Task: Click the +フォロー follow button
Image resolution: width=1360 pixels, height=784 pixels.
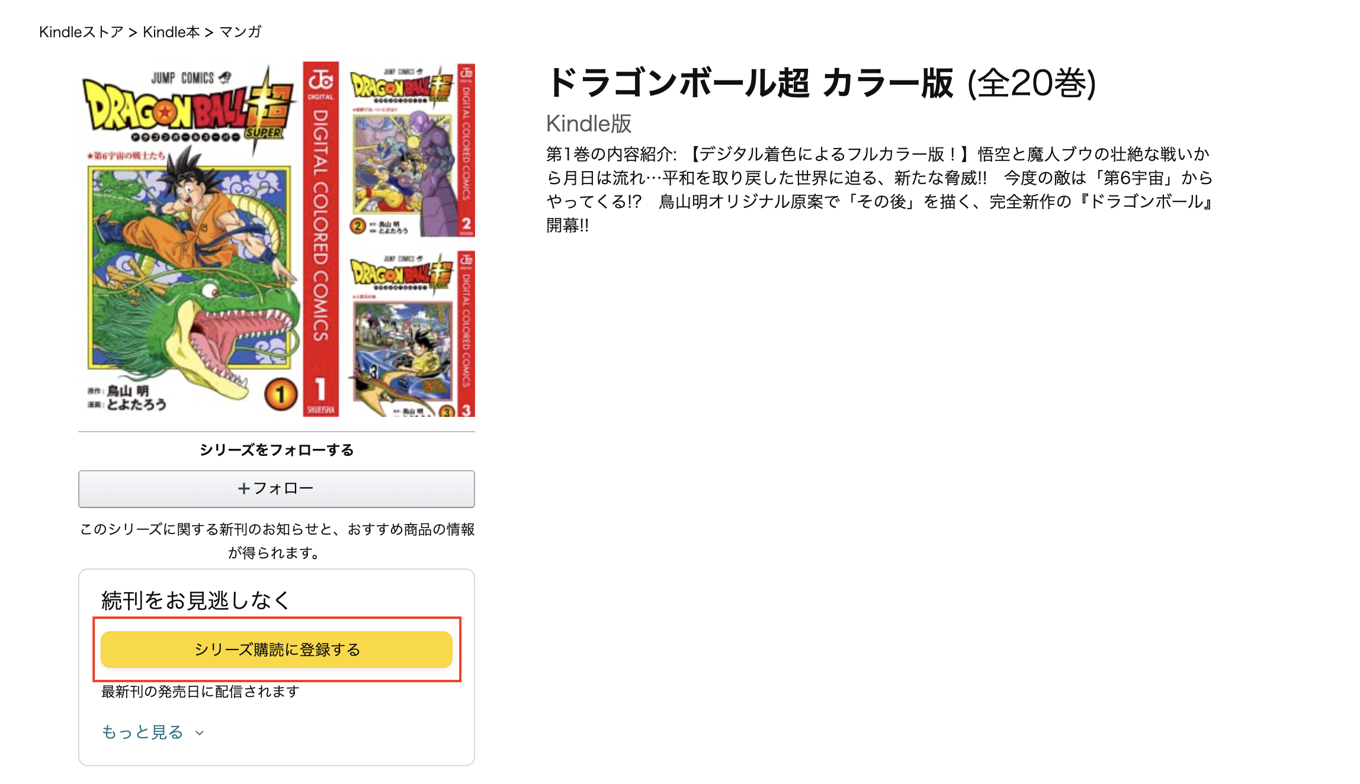Action: pos(276,489)
